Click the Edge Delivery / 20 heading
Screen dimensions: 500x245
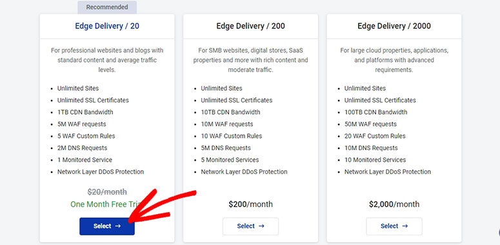click(107, 26)
